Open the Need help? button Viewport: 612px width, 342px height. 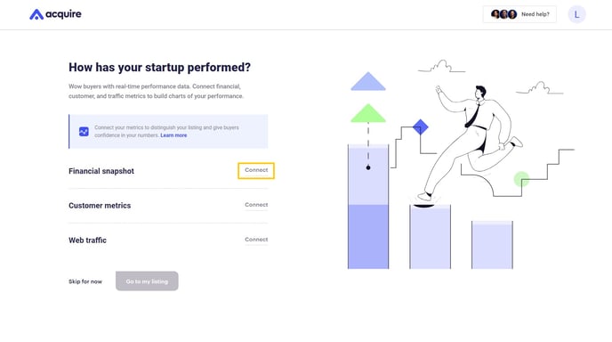click(519, 14)
